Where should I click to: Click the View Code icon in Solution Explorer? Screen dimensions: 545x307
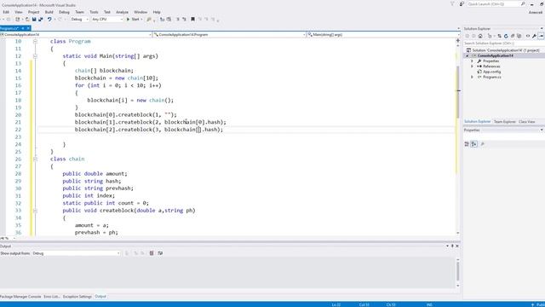pyautogui.click(x=528, y=36)
